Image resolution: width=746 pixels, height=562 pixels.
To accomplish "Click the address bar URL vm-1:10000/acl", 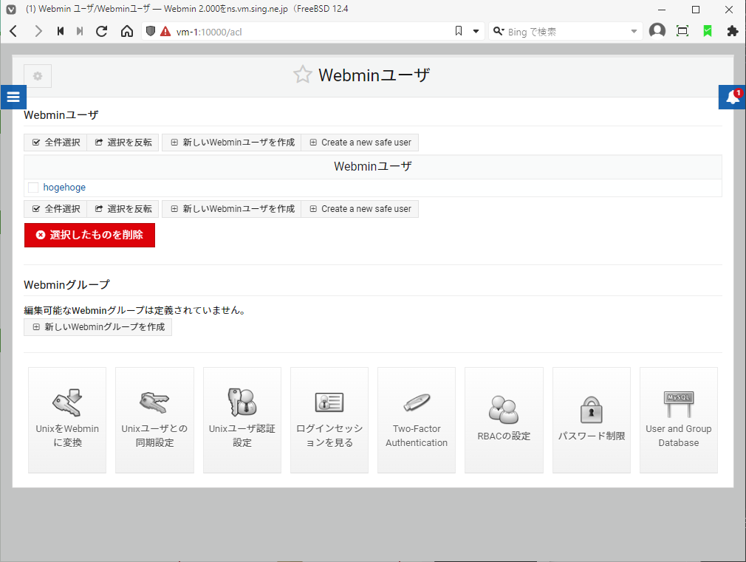I will click(x=209, y=32).
